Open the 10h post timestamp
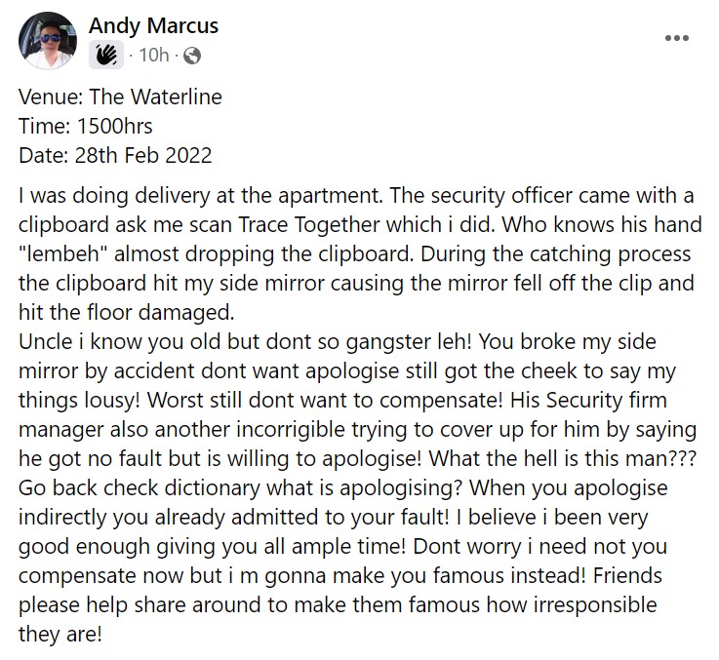 153,55
